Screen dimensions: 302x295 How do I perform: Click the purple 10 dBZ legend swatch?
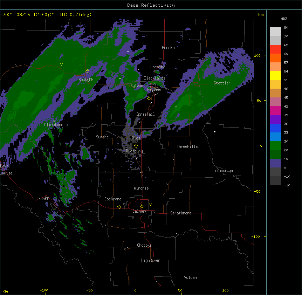point(275,163)
